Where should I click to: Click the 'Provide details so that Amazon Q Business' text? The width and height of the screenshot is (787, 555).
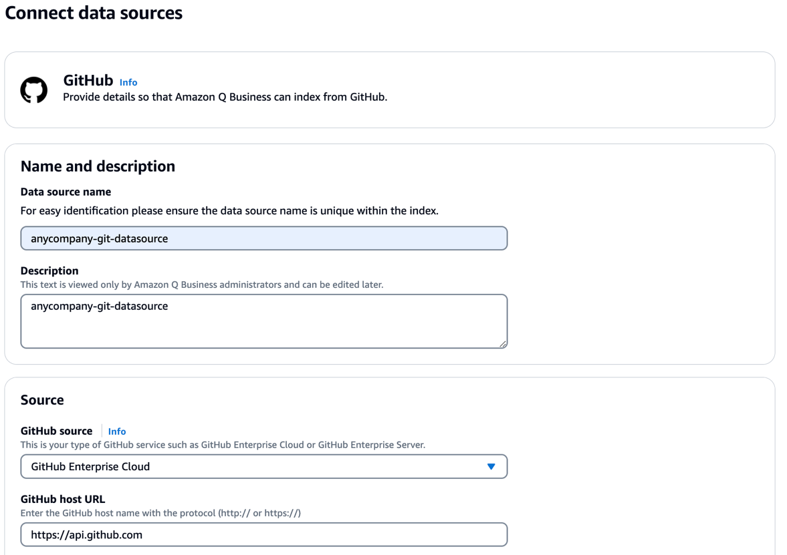[225, 97]
